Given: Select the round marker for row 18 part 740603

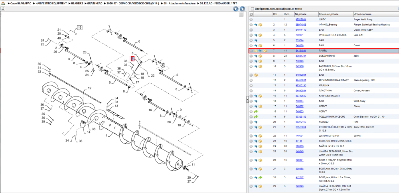Looking at the screenshot, I should tap(251, 111).
